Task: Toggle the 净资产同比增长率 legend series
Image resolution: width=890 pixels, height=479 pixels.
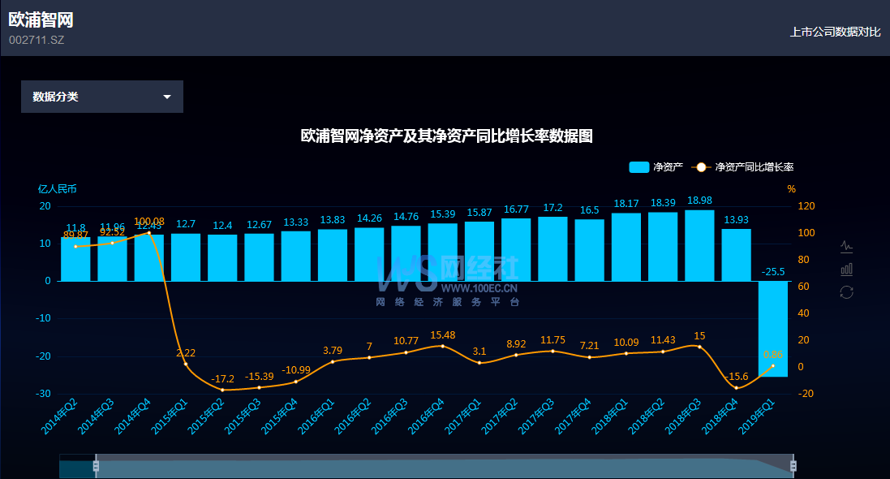Action: pyautogui.click(x=742, y=167)
